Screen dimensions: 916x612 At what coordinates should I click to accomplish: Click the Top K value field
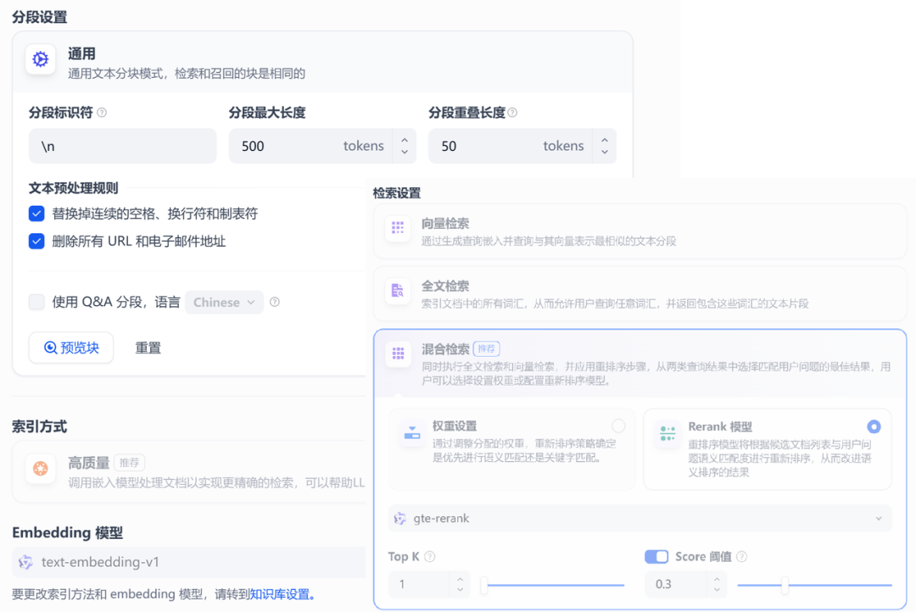[x=421, y=585]
